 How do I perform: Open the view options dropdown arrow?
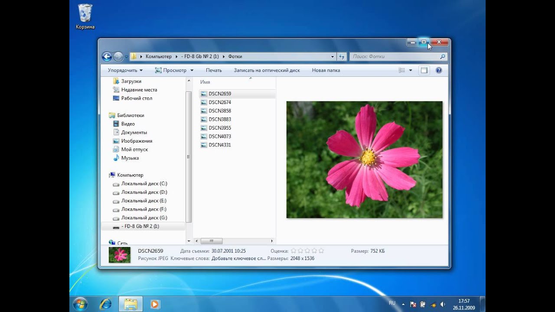pos(410,70)
